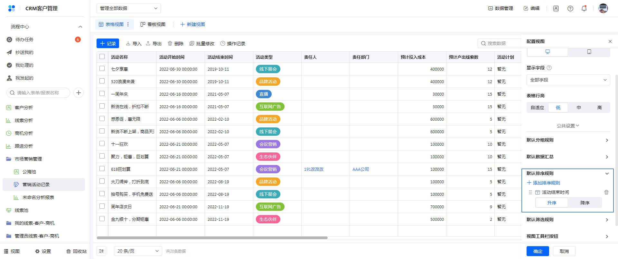Click the notification bell icon

click(x=584, y=9)
